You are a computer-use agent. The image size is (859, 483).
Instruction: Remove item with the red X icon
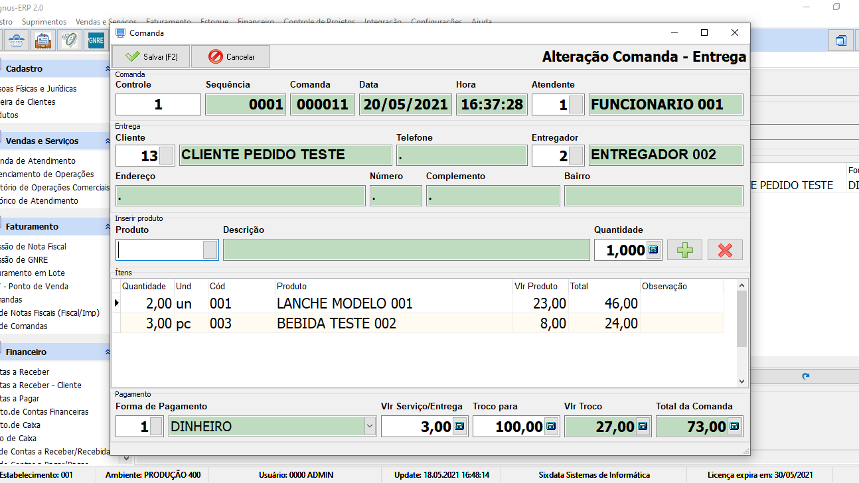[725, 250]
